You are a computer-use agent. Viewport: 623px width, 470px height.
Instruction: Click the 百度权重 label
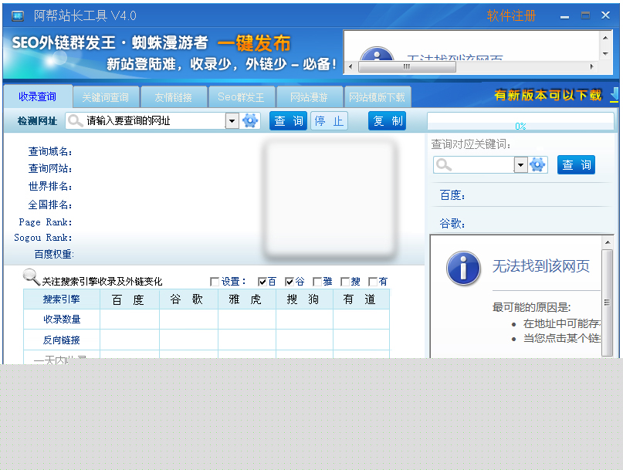(x=54, y=254)
